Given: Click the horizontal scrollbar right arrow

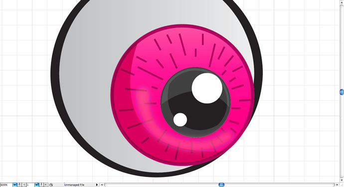Looking at the screenshot, I should point(338,185).
